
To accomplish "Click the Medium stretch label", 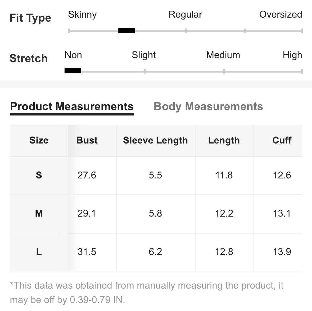I will coord(223,55).
